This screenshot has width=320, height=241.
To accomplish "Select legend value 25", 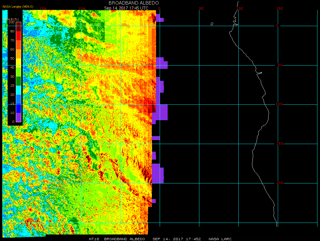I will (x=12, y=86).
